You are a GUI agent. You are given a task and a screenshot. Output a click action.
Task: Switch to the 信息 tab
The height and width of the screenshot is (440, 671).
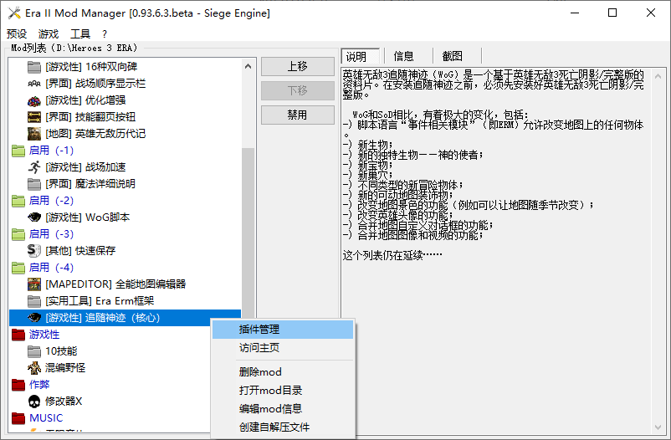tap(403, 56)
